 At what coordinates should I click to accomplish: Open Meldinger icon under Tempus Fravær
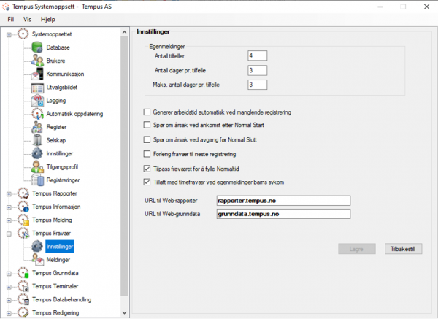click(36, 259)
